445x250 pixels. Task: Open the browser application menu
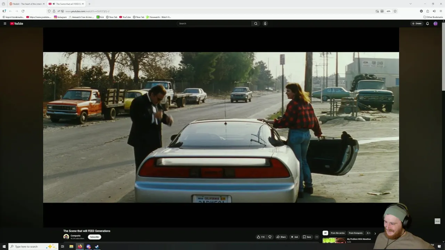pyautogui.click(x=440, y=11)
